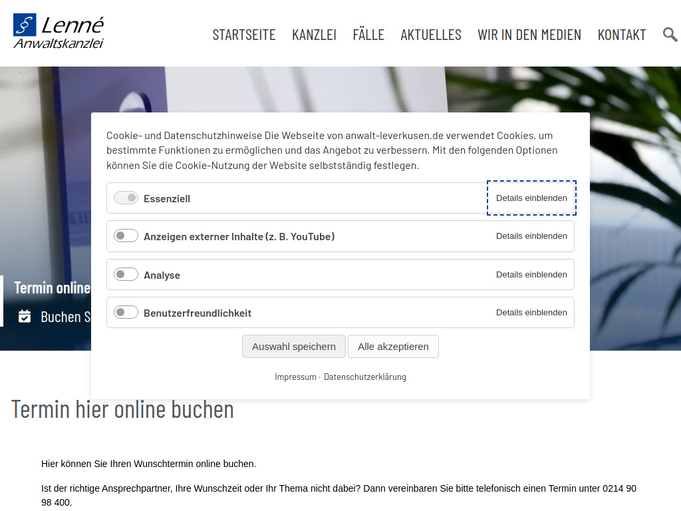This screenshot has height=511, width=681.
Task: Go to the Aktuelles section
Action: coord(431,35)
